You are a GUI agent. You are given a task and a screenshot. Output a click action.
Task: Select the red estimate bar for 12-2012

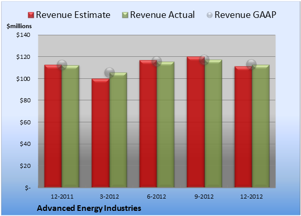coord(243,127)
